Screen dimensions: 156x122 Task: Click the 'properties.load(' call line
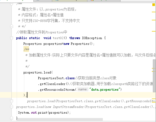coord(38,72)
